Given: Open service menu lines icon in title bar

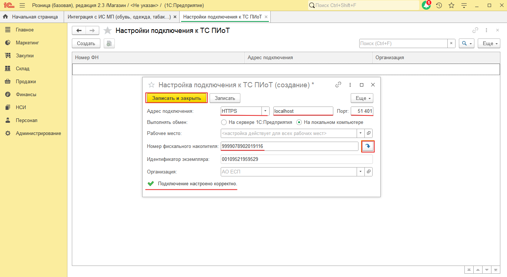Looking at the screenshot, I should pyautogui.click(x=464, y=6).
